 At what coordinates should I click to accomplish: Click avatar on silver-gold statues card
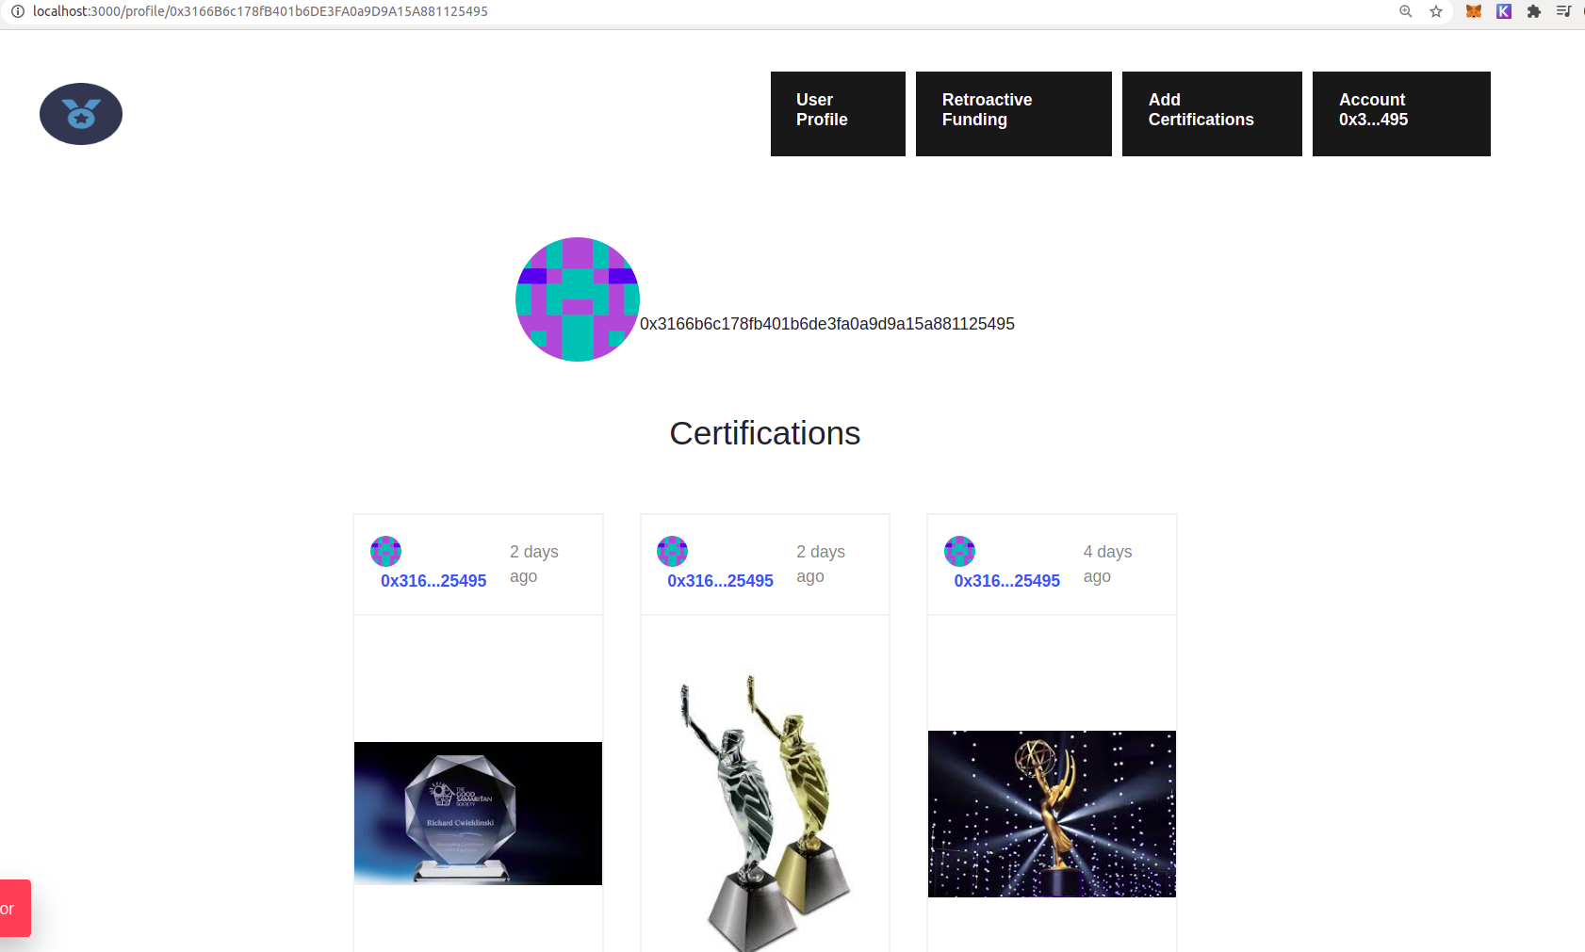click(672, 551)
